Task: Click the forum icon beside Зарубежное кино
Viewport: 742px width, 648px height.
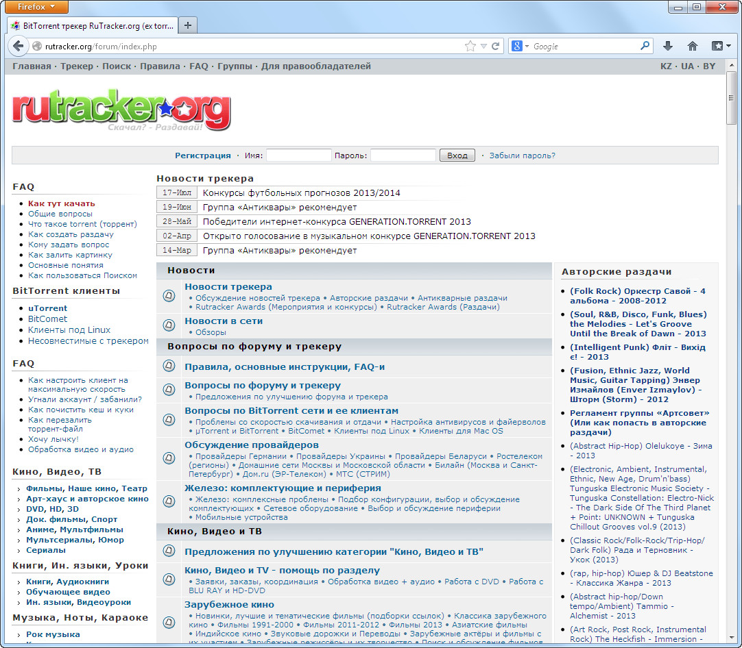Action: [x=169, y=623]
